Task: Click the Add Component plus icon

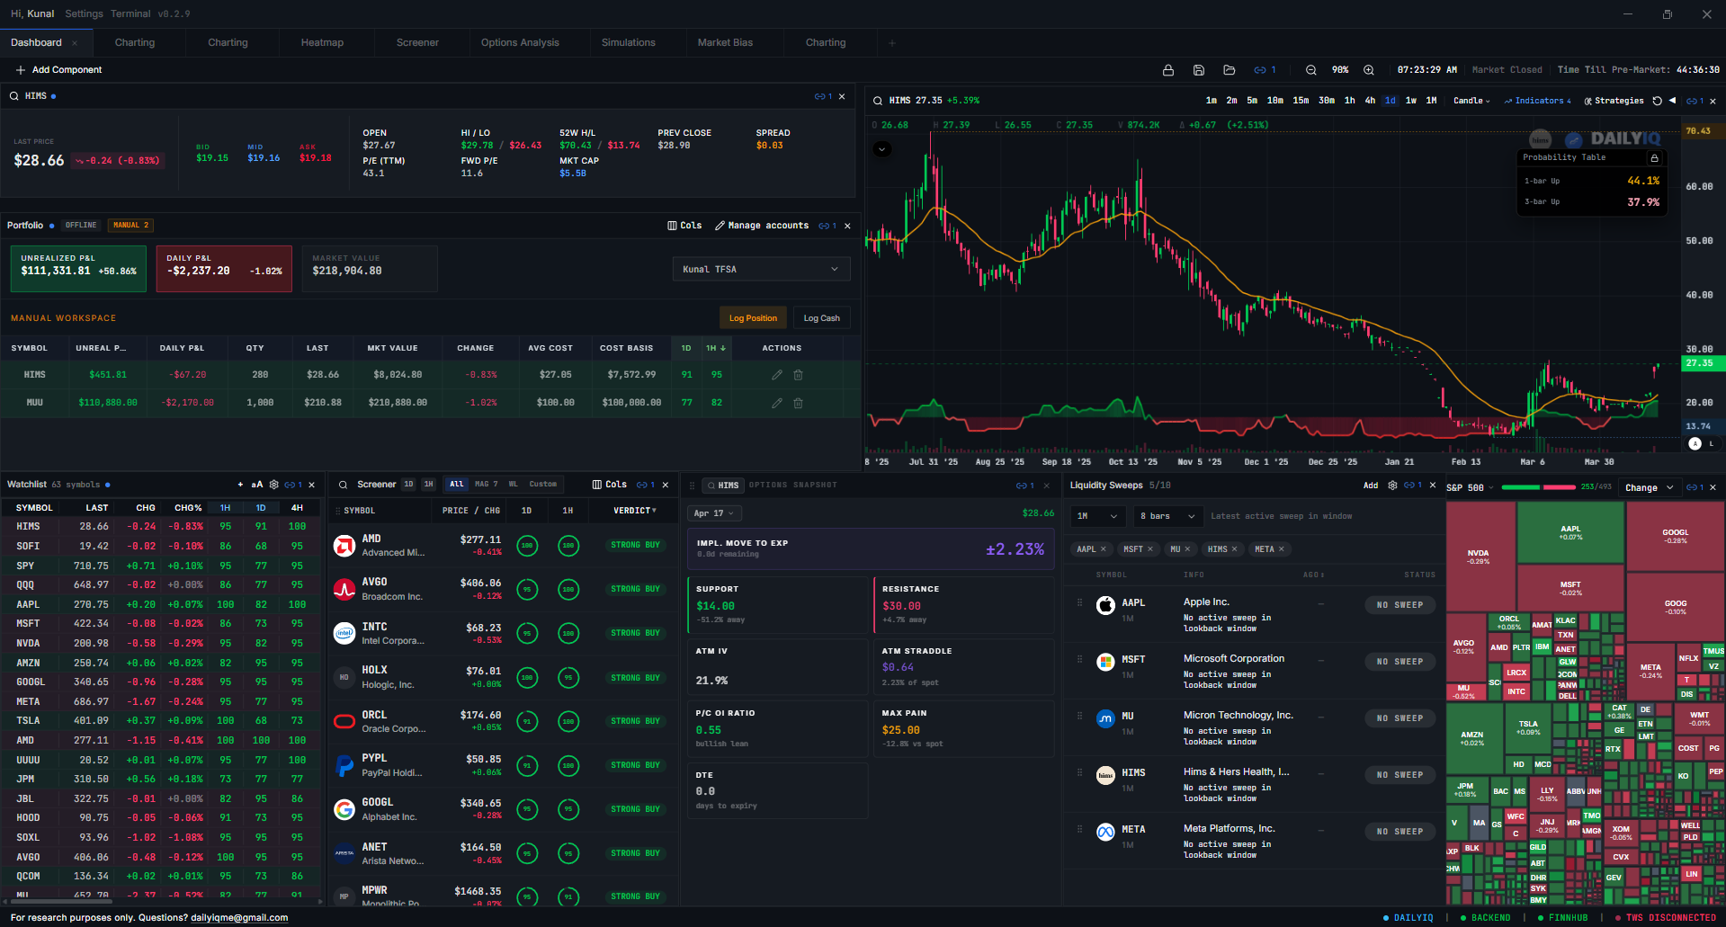Action: pos(20,70)
